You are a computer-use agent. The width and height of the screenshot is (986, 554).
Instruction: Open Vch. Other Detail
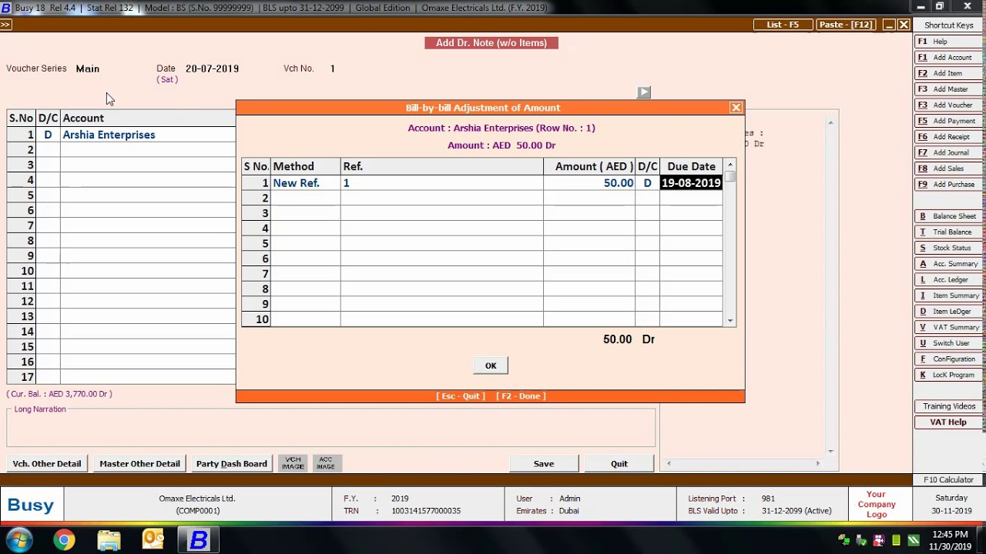(46, 463)
